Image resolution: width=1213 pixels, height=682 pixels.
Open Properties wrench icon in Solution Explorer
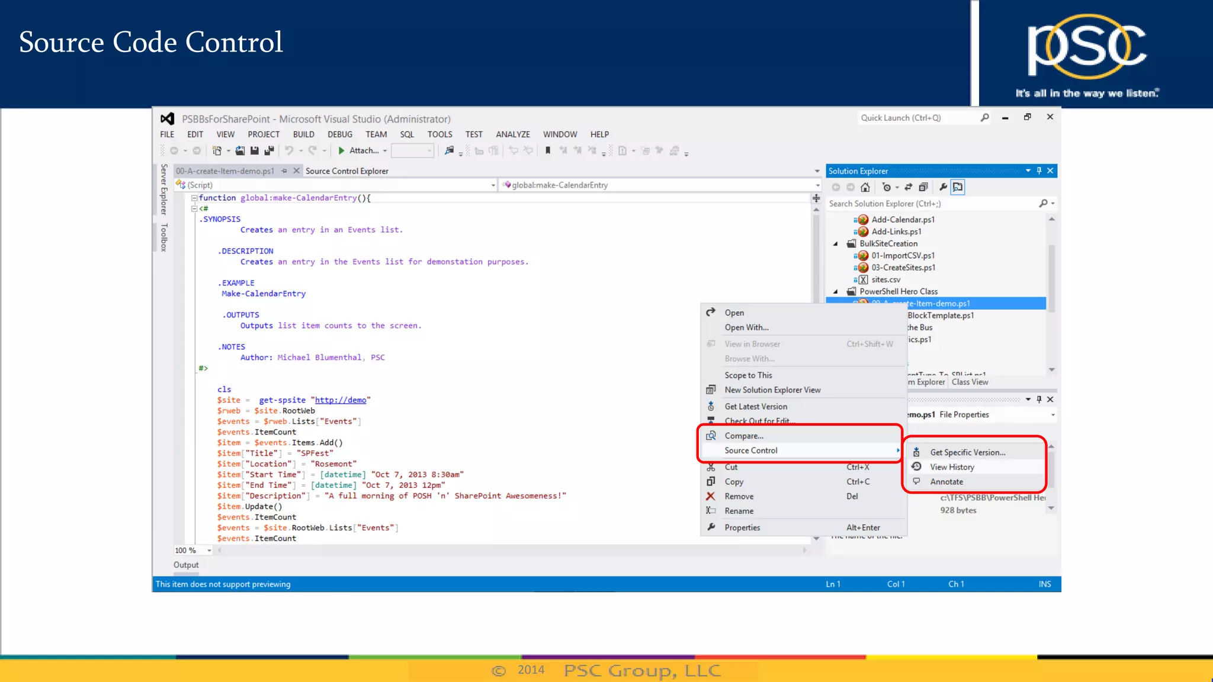943,187
